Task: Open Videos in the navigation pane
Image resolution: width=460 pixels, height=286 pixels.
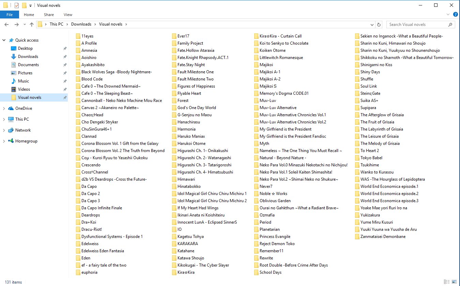Action: pos(24,89)
